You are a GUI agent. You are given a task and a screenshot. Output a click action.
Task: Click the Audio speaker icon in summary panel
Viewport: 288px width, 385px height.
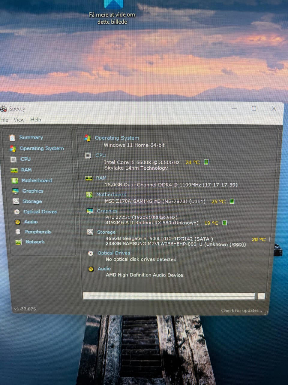[x=91, y=269]
